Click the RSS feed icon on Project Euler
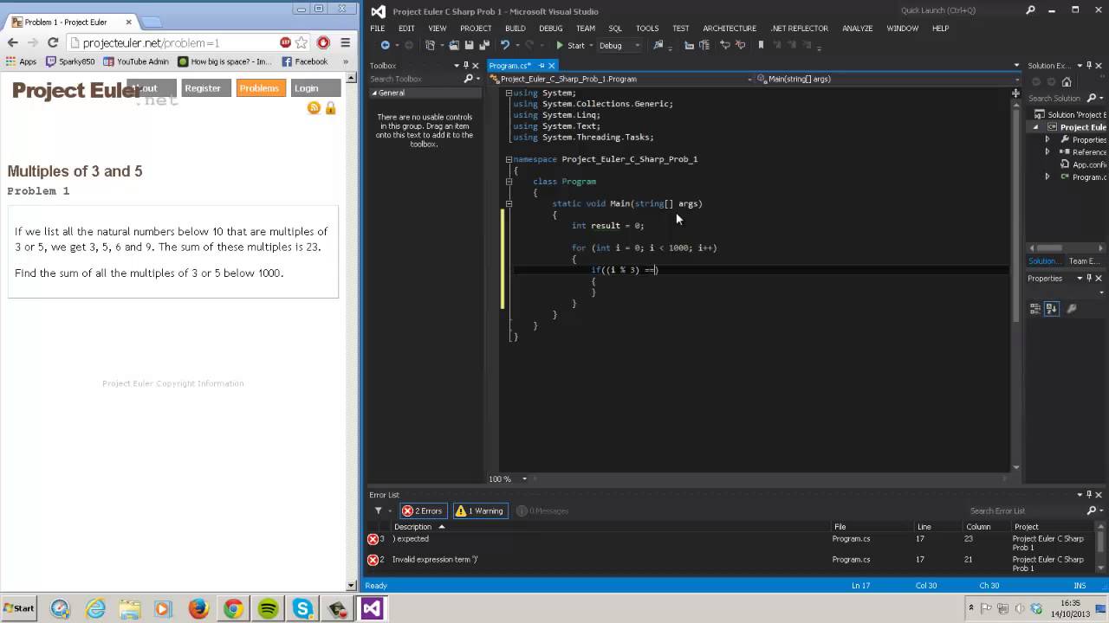1109x623 pixels. pyautogui.click(x=314, y=107)
